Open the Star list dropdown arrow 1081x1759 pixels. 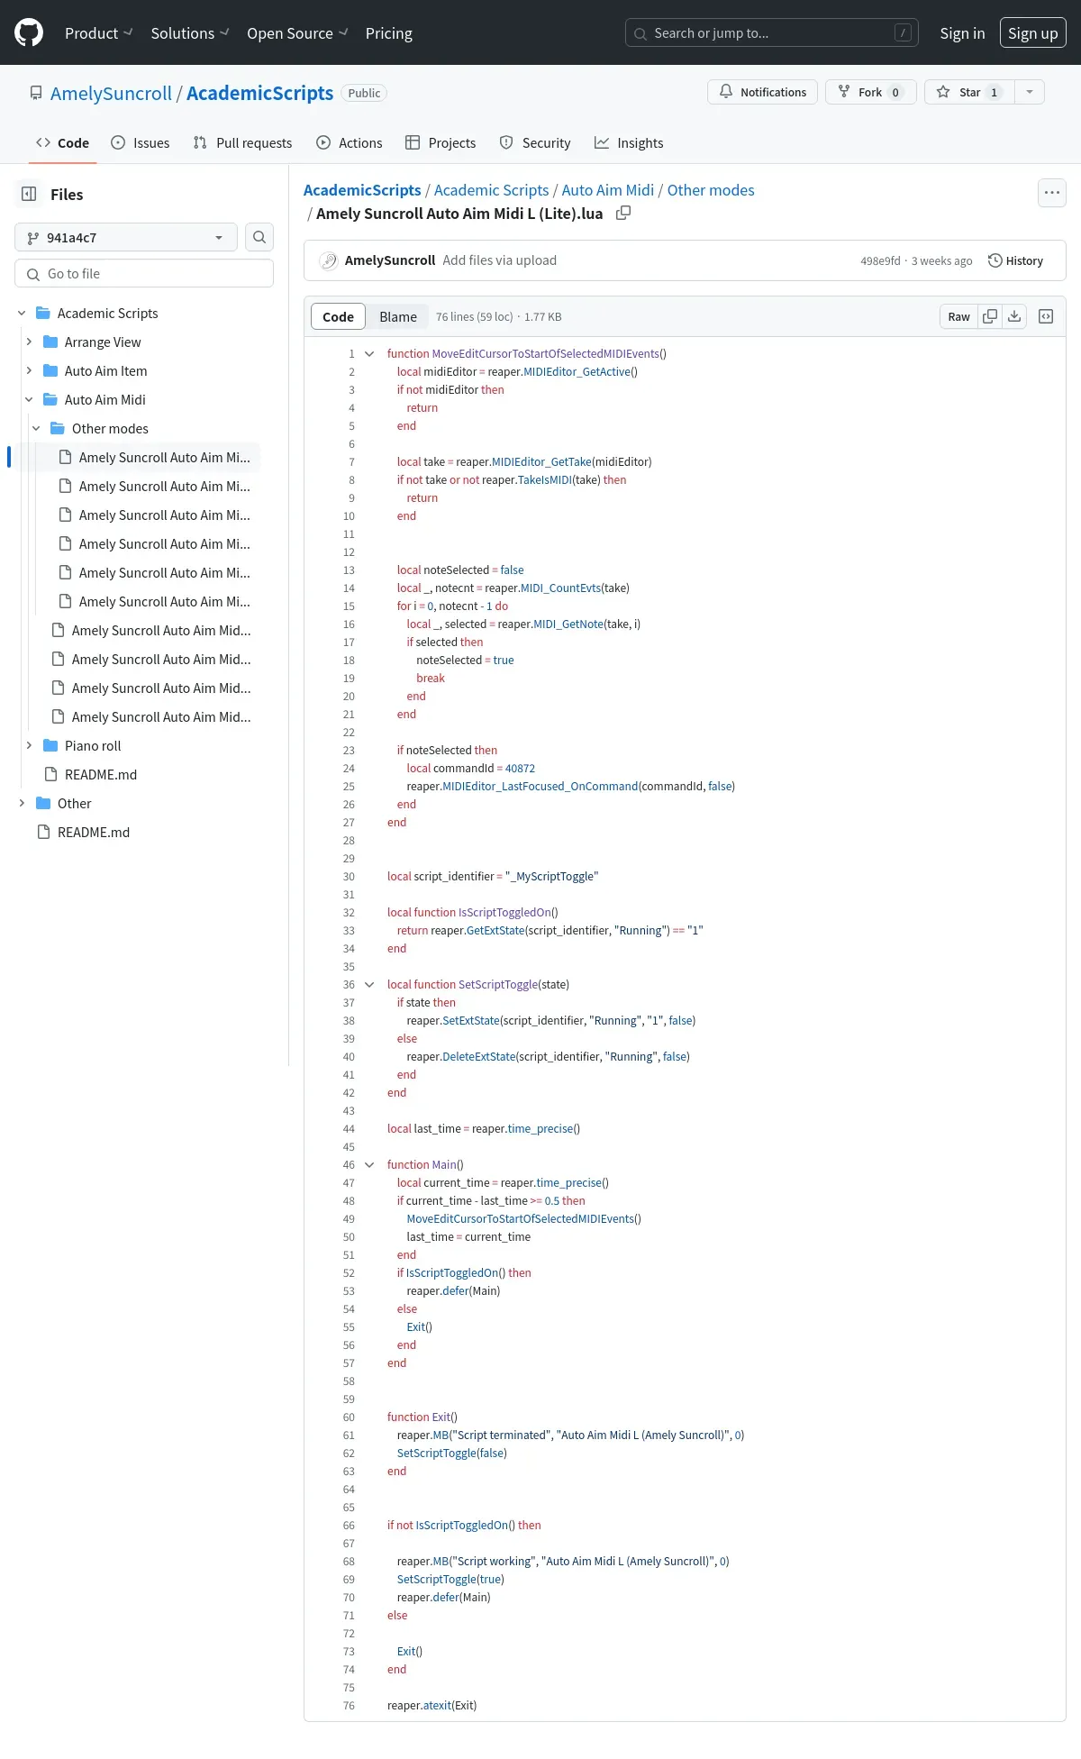[x=1030, y=92]
